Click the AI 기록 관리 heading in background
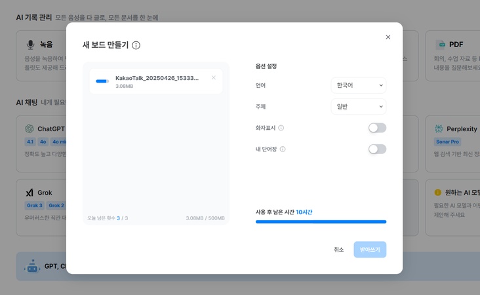This screenshot has width=480, height=295. (34, 18)
